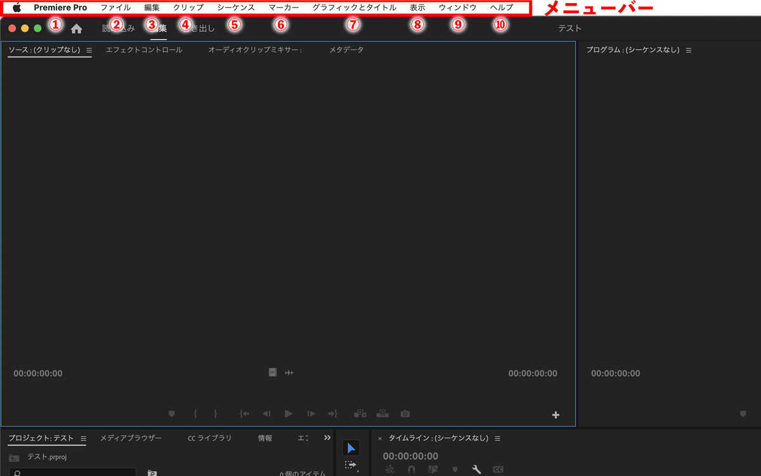Select Track Select Forward tool

pyautogui.click(x=351, y=466)
